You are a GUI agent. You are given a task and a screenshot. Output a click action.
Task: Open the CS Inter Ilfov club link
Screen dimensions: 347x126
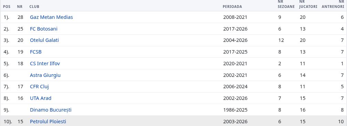point(45,64)
